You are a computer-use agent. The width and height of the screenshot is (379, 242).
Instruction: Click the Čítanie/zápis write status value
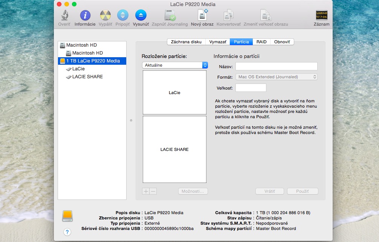pos(269,218)
